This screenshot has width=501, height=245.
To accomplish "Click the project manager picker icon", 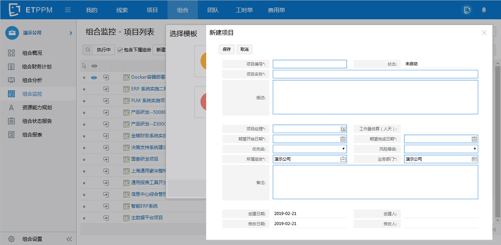I will pos(343,129).
